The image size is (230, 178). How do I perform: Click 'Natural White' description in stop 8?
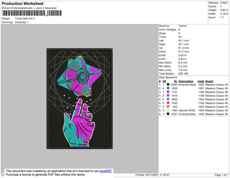coord(187,110)
